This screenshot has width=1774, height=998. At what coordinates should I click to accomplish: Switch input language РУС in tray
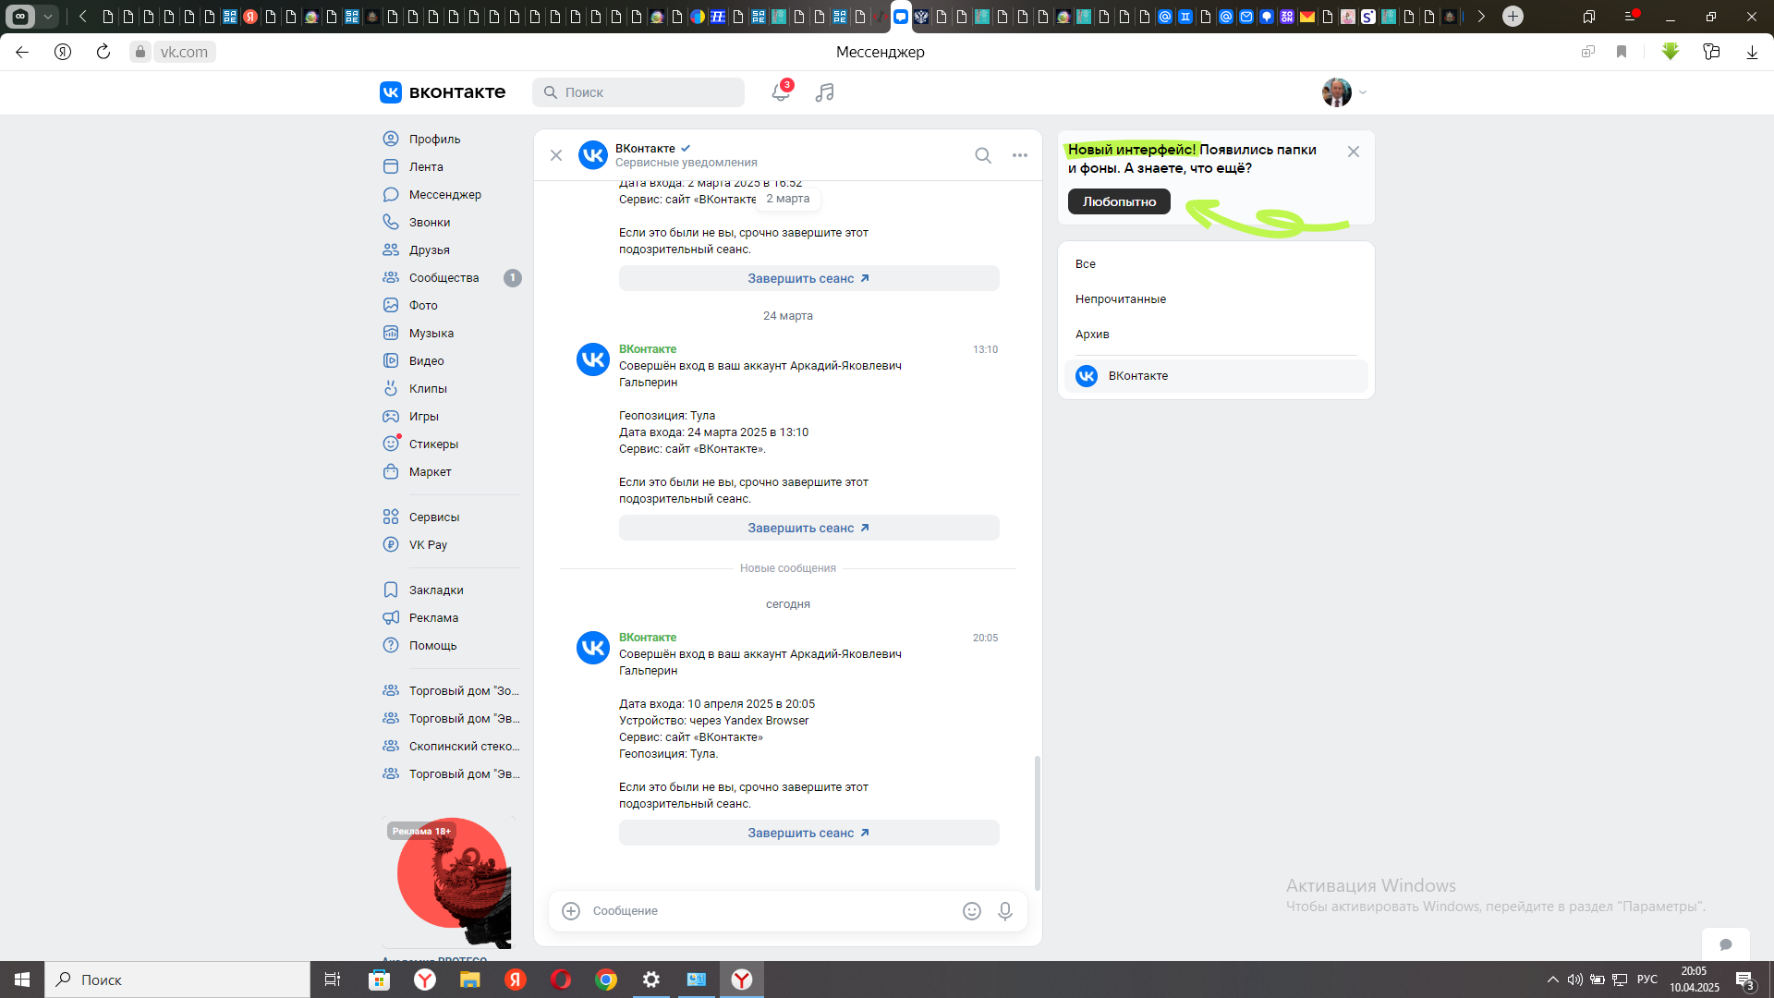1647,980
